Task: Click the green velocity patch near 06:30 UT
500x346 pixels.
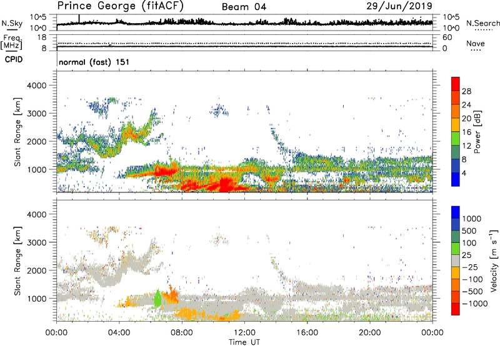Action: pos(157,299)
